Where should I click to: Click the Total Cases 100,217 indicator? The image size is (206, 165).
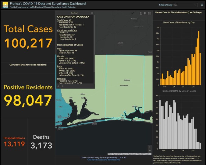[x=28, y=36]
